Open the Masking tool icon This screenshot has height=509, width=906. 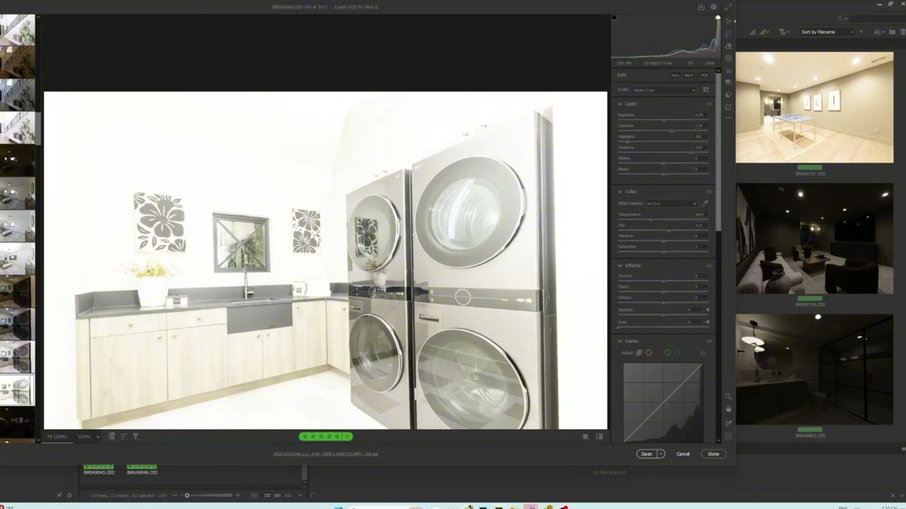pos(728,59)
